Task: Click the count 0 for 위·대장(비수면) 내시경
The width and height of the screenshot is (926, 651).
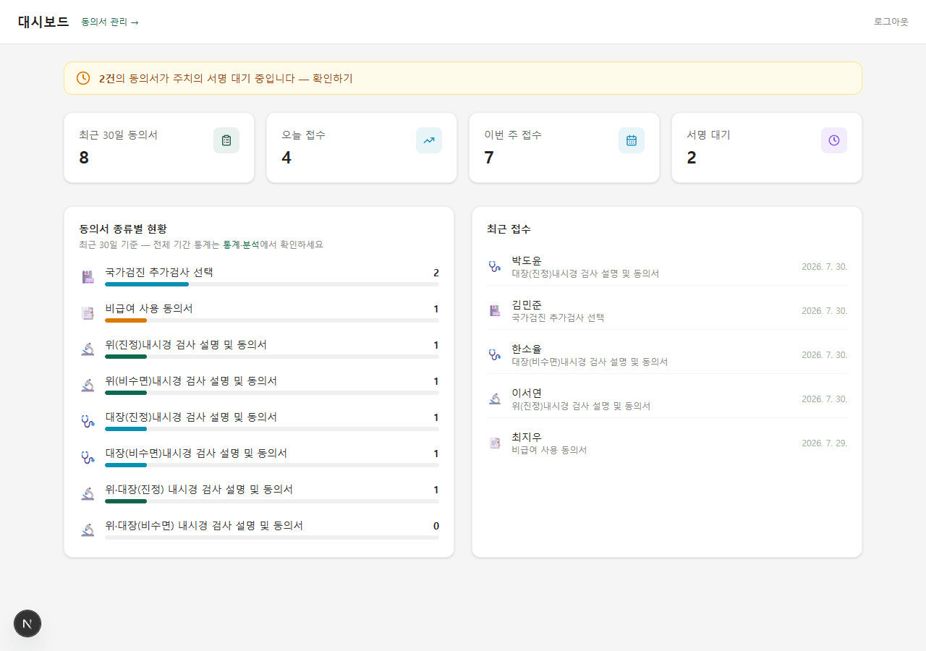Action: click(436, 526)
